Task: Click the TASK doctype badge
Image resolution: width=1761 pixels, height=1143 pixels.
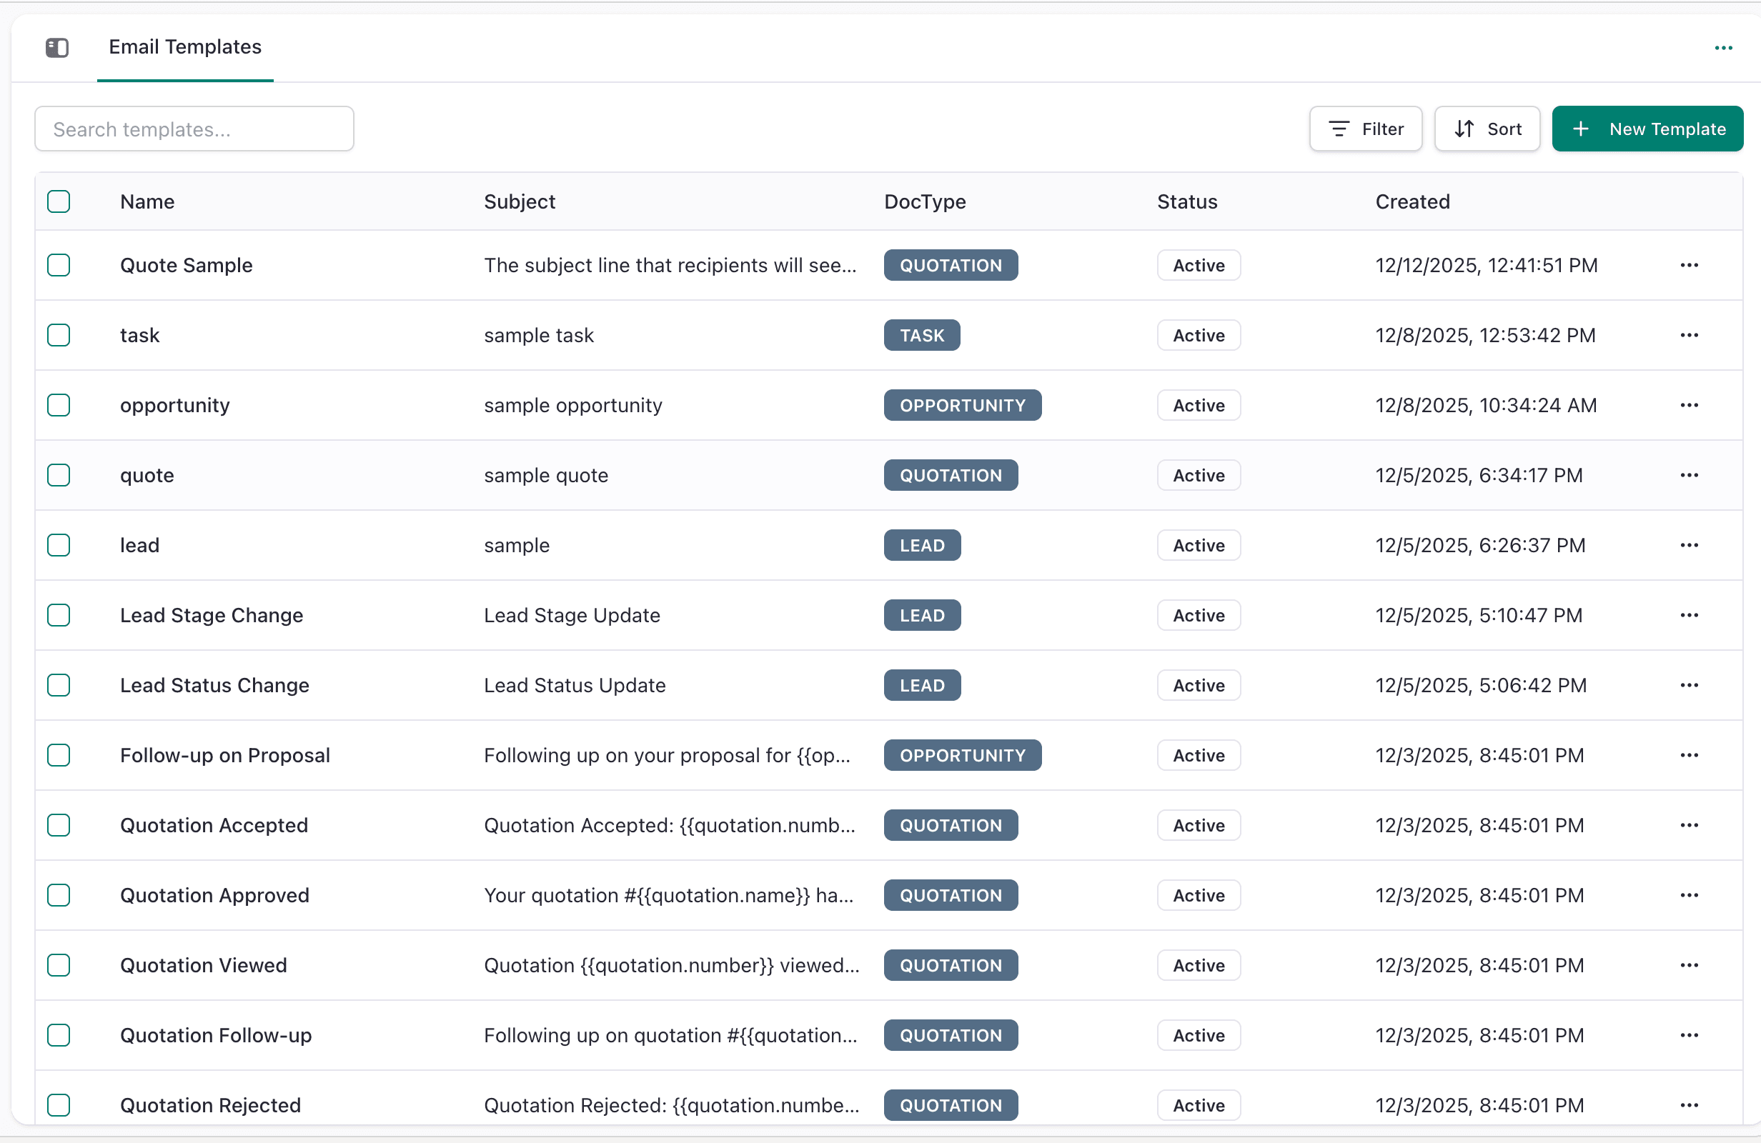Action: click(922, 335)
